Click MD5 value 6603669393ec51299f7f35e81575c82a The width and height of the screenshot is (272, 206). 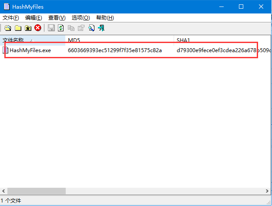(x=115, y=50)
